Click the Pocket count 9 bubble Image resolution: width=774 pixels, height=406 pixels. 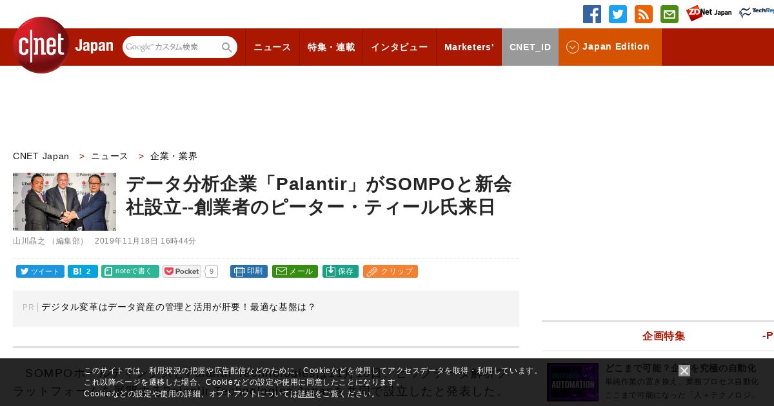(212, 271)
